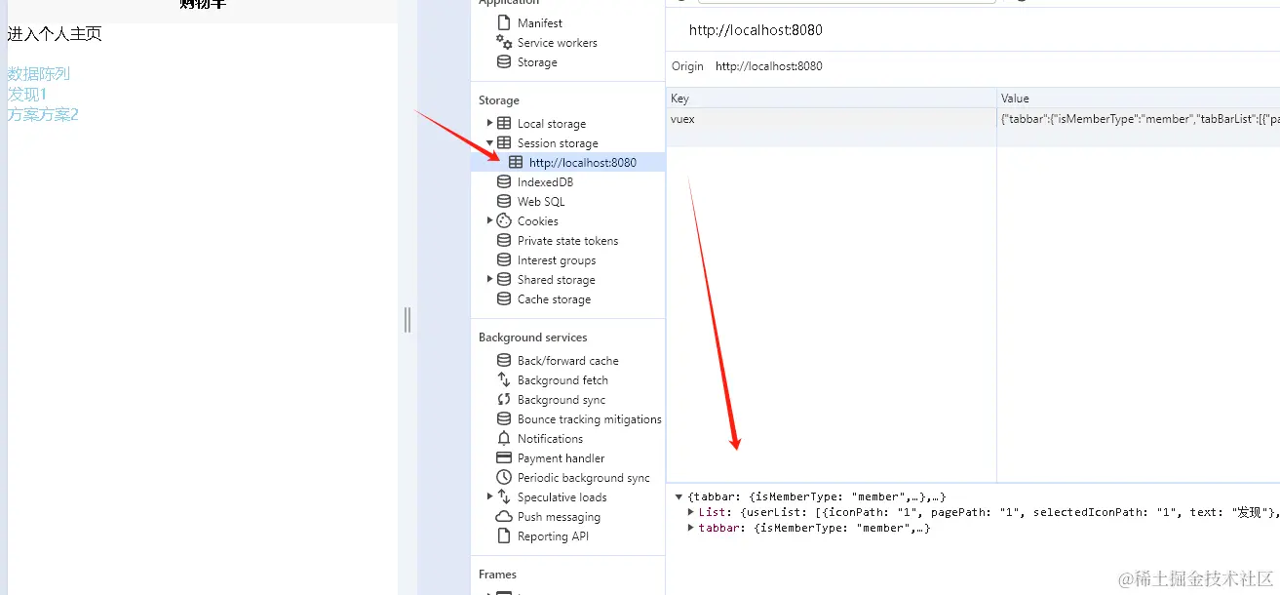Image resolution: width=1280 pixels, height=595 pixels.
Task: Select Background fetch service
Action: pos(562,379)
